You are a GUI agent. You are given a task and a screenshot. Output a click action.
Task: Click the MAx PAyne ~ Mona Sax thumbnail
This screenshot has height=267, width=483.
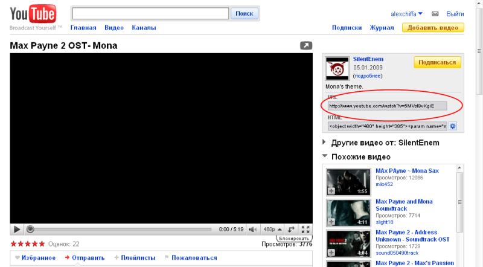coord(349,182)
